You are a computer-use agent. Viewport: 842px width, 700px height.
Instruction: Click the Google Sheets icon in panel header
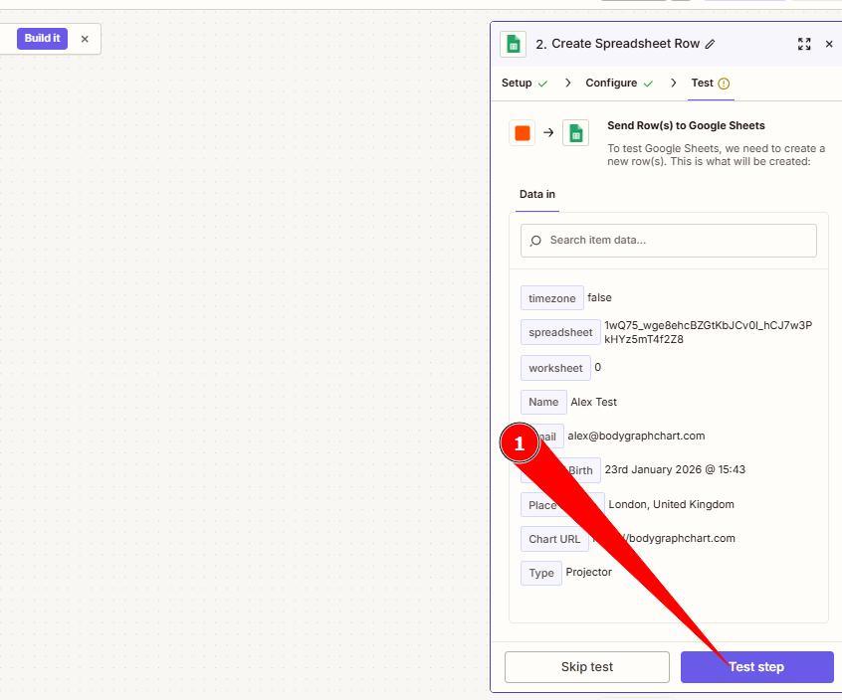pos(514,44)
